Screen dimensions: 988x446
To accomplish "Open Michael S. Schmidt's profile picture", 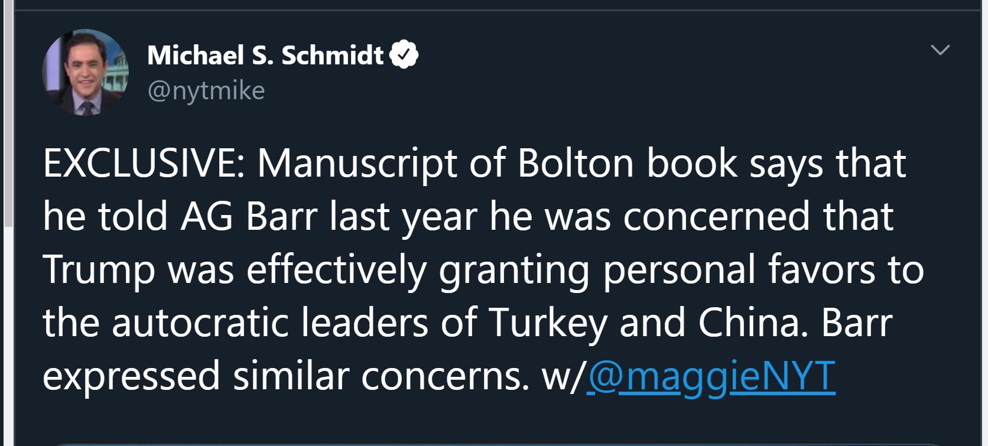I will coord(85,72).
